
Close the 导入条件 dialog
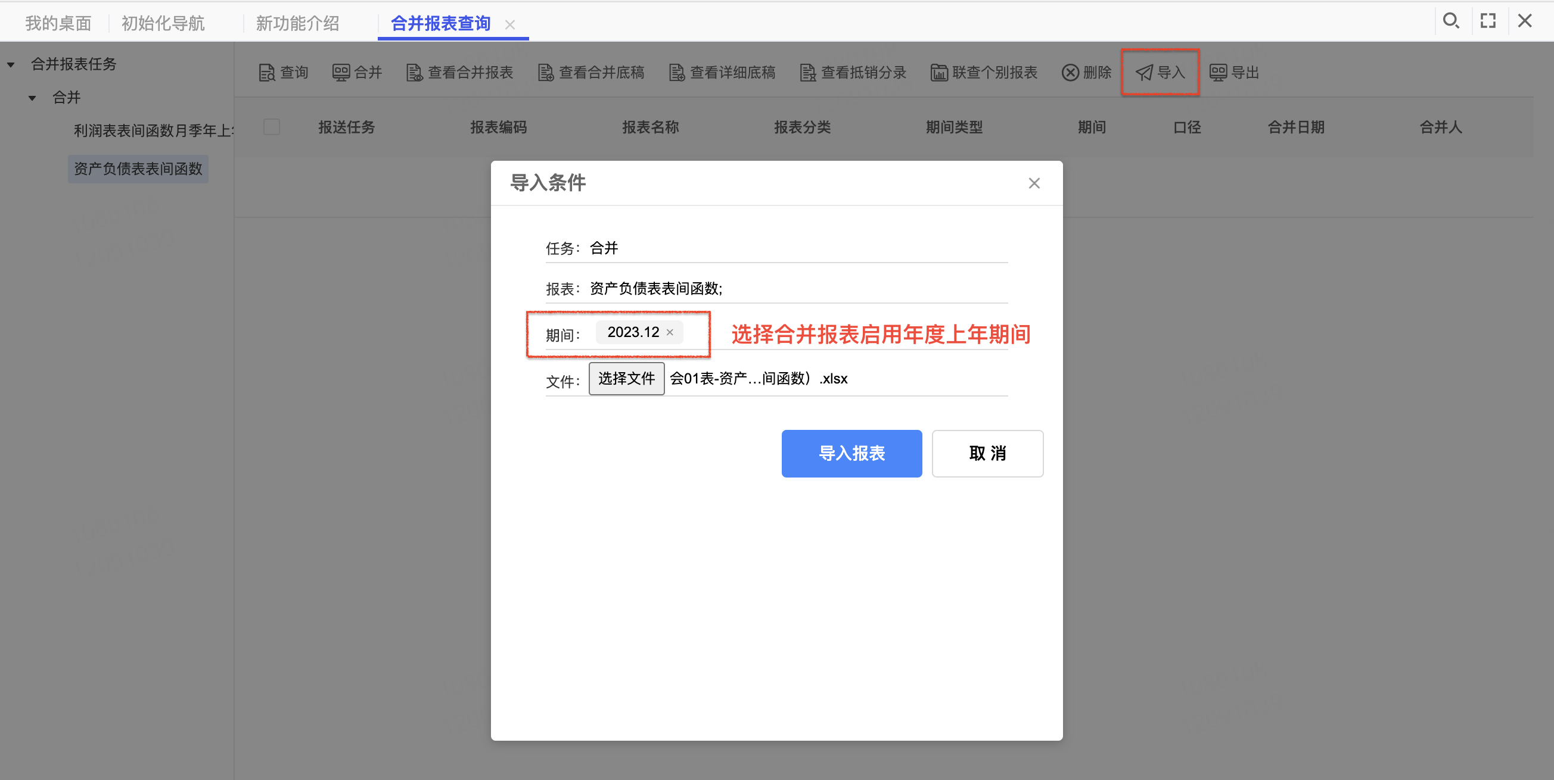click(1034, 183)
